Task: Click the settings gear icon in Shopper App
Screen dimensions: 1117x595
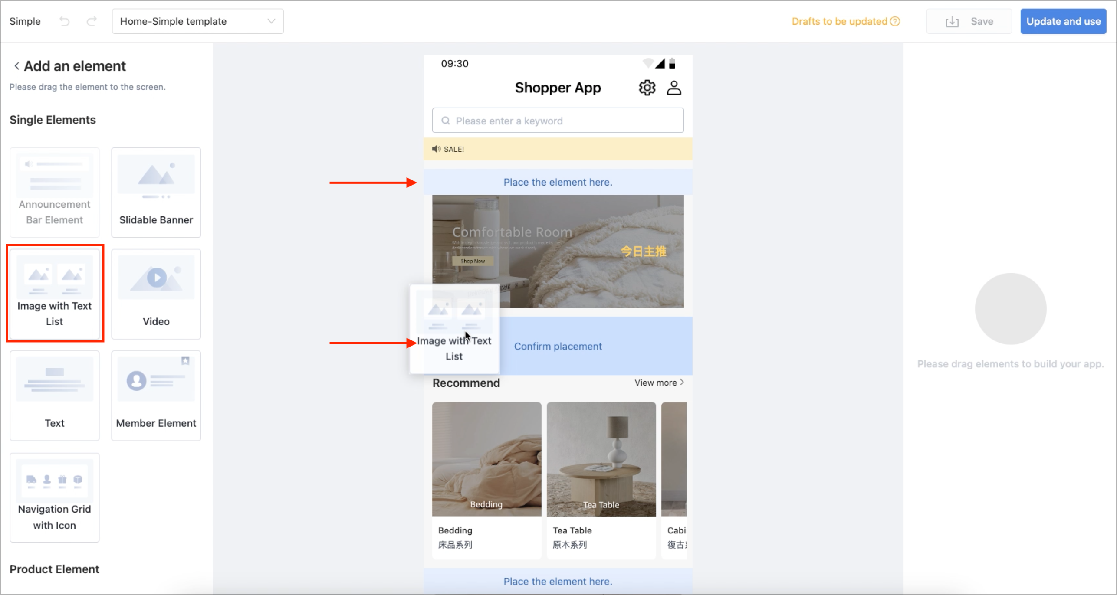Action: [x=647, y=88]
